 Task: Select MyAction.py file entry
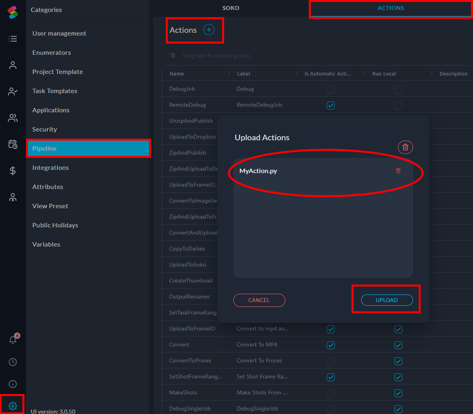(258, 171)
